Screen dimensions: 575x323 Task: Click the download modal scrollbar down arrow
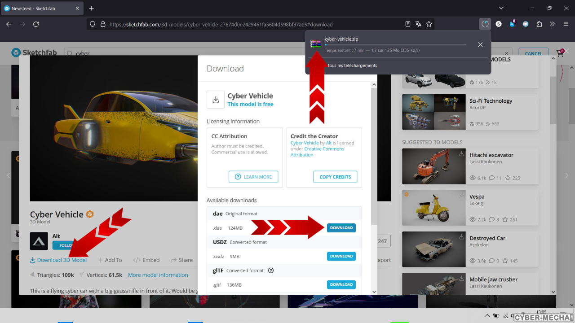[374, 292]
